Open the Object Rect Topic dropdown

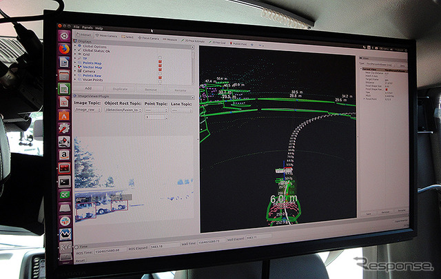tap(123, 110)
